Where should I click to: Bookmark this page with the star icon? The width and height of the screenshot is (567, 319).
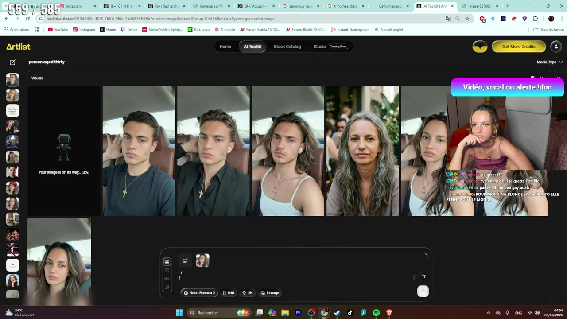click(x=467, y=19)
